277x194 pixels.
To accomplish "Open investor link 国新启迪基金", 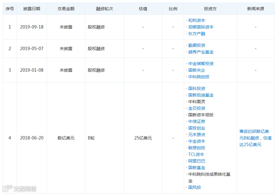I will (201, 95).
